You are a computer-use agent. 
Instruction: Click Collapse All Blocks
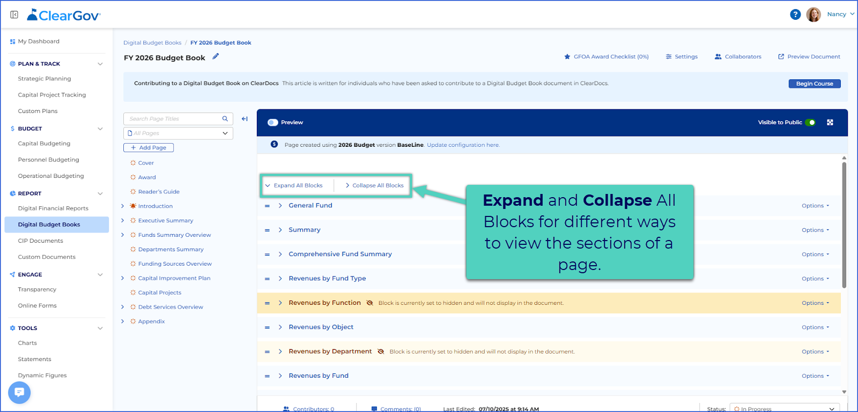click(x=374, y=185)
